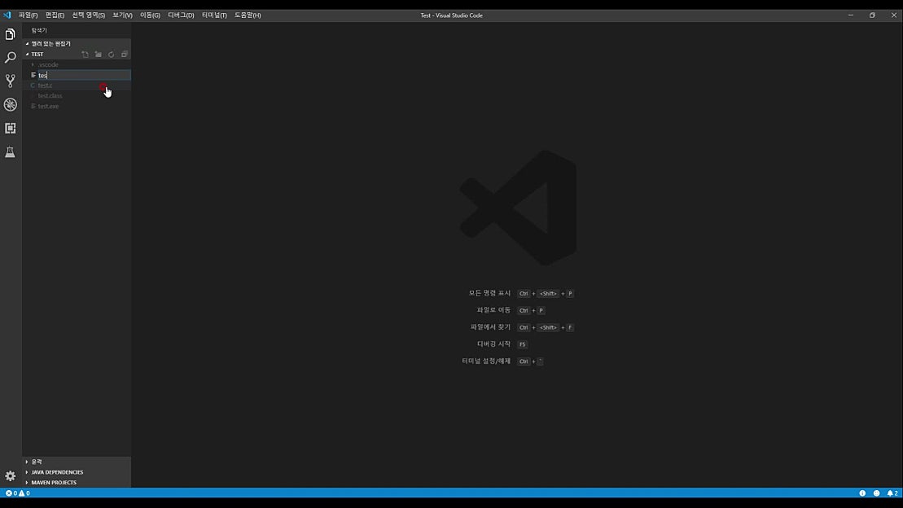Refresh the explorer file list

tap(111, 54)
